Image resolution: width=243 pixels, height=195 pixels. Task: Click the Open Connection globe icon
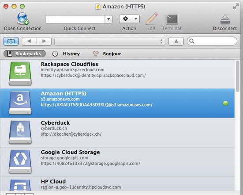coord(23,19)
